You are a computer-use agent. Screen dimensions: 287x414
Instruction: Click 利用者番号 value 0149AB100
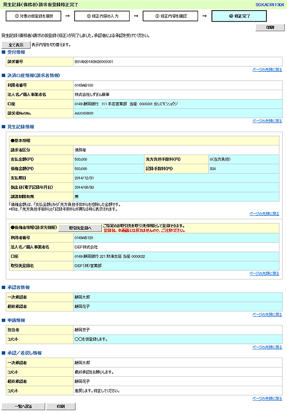[84, 85]
